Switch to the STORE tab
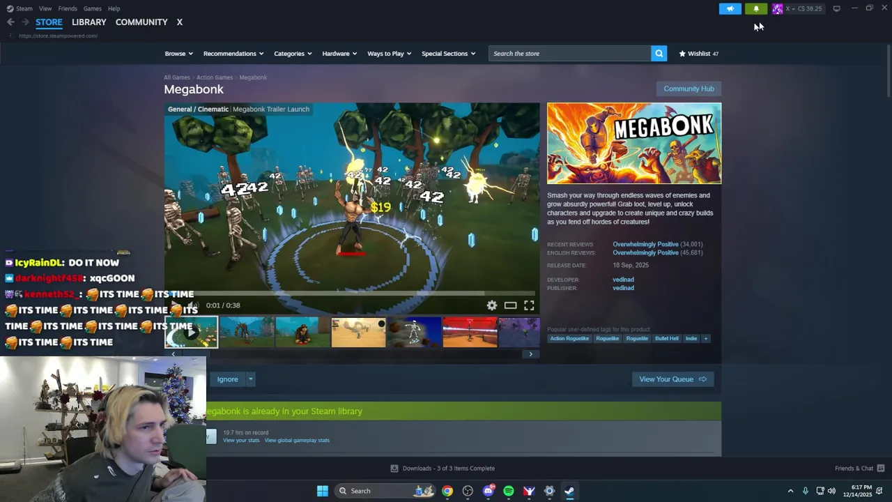Image resolution: width=892 pixels, height=502 pixels. [x=49, y=22]
